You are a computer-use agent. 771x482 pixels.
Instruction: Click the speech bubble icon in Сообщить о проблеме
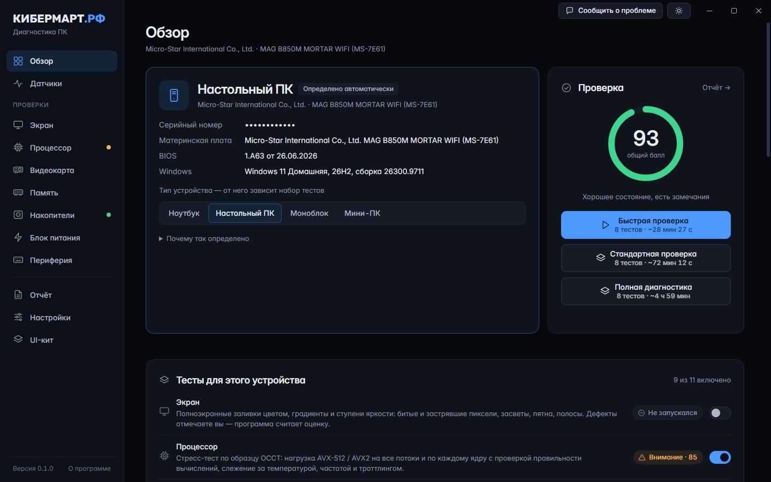(x=570, y=11)
